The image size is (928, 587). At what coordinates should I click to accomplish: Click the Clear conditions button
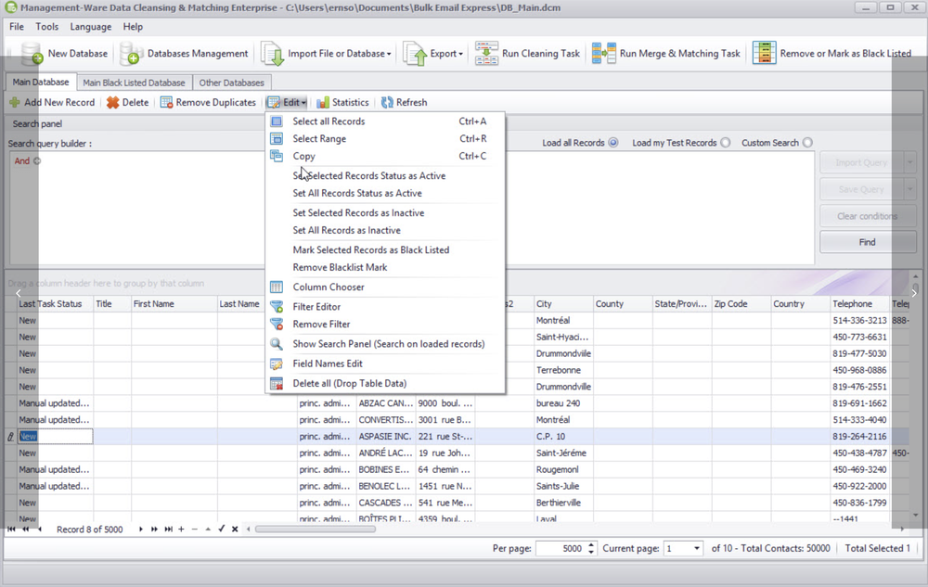[868, 216]
